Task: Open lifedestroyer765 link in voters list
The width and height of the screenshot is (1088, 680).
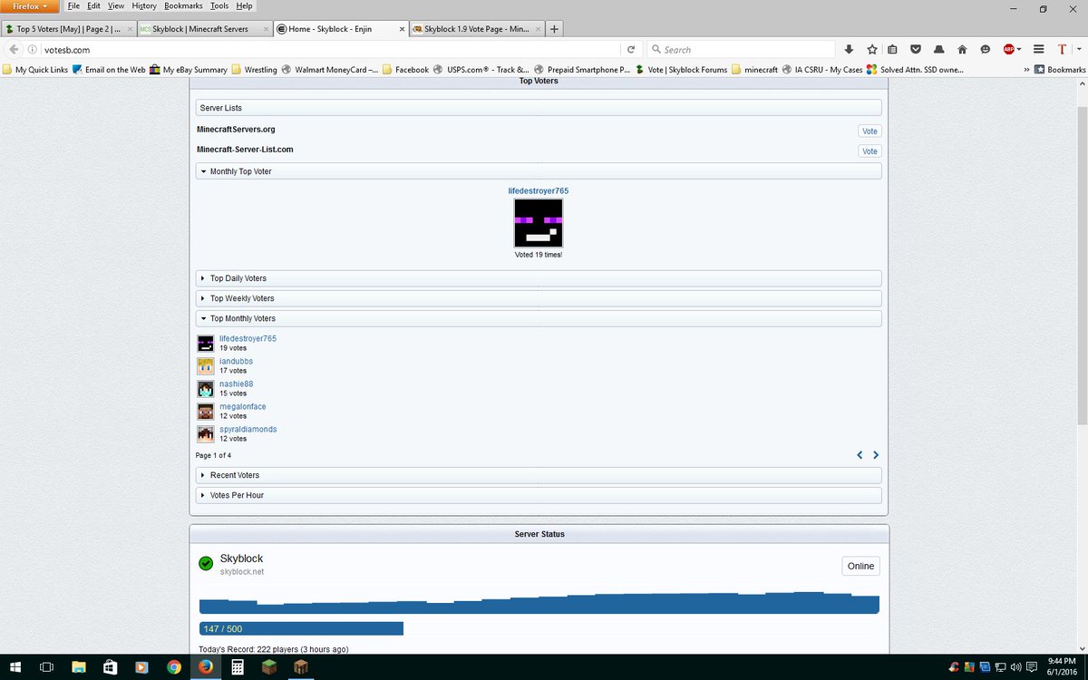Action: tap(248, 338)
